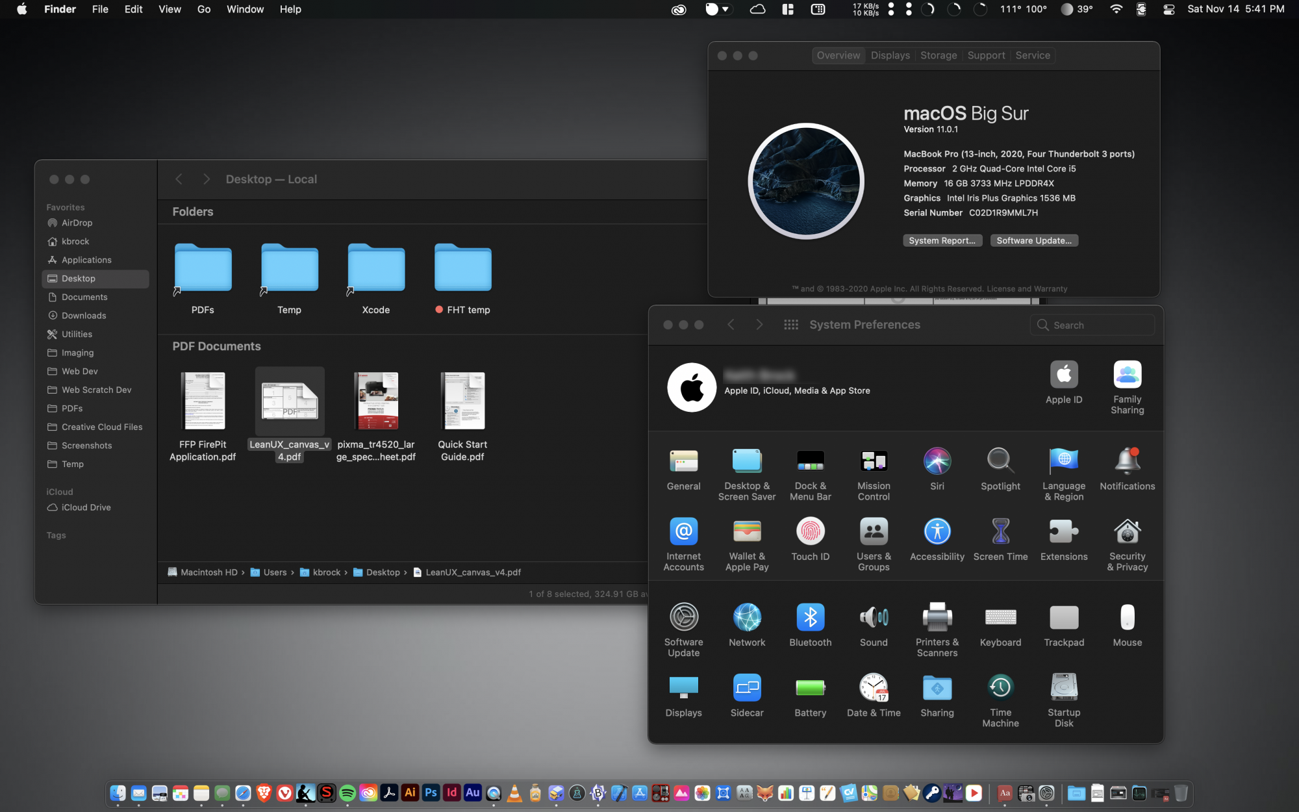Go back in System Preferences
This screenshot has height=812, width=1299.
[731, 325]
